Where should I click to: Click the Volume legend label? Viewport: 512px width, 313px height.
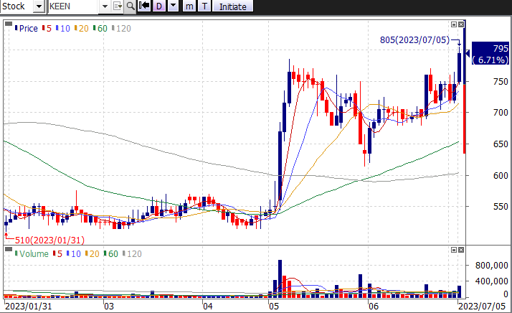[x=33, y=253]
